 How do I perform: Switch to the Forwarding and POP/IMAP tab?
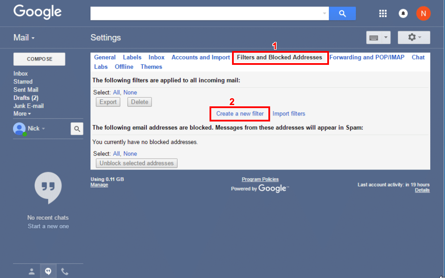(367, 57)
